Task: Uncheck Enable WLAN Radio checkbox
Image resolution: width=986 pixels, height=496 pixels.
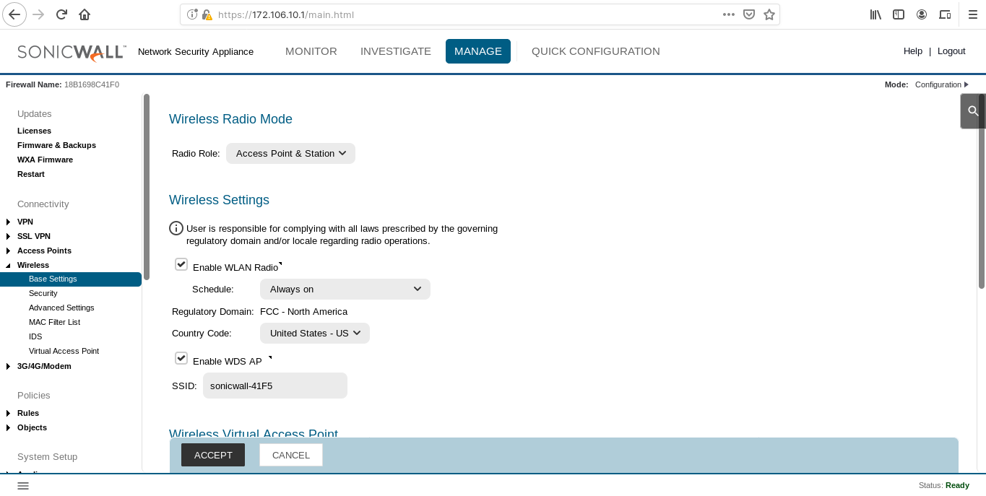Action: click(181, 265)
